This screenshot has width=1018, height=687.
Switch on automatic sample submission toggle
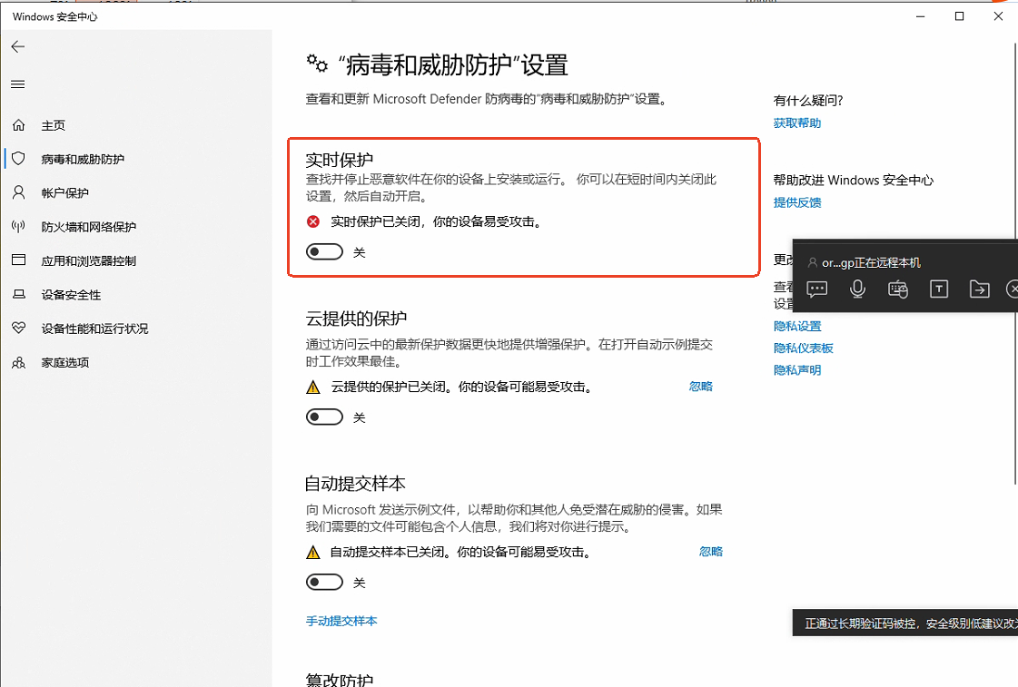click(325, 583)
